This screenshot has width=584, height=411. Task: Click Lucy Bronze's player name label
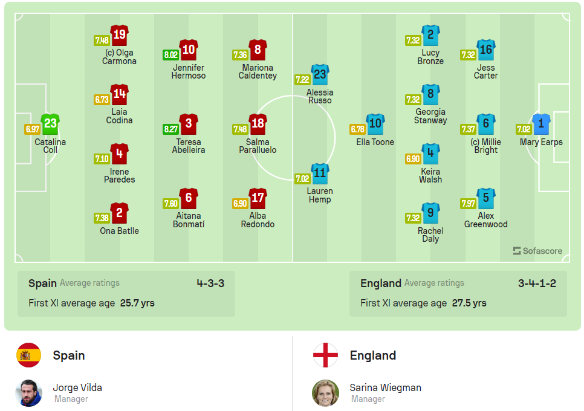430,57
